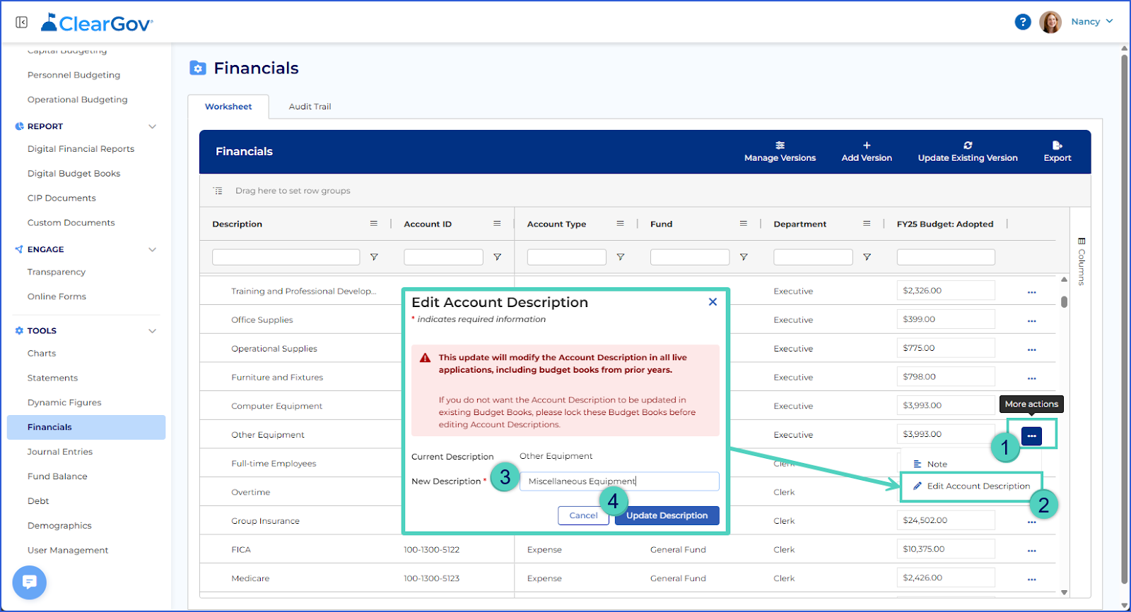Open User Management in sidebar
Image resolution: width=1131 pixels, height=612 pixels.
click(68, 550)
